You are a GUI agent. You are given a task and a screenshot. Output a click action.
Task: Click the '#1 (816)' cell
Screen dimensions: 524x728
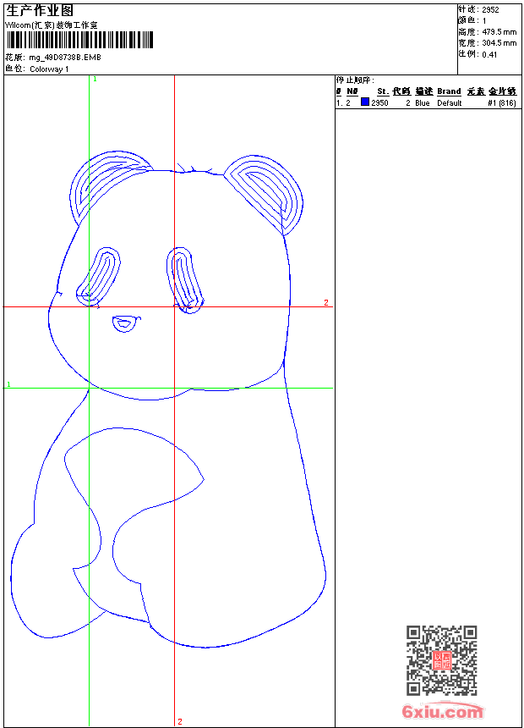point(502,103)
